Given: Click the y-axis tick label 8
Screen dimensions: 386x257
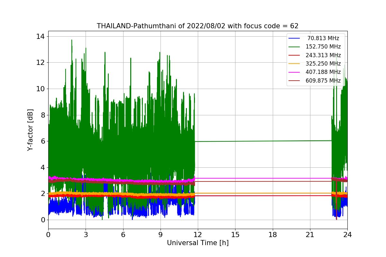Looking at the screenshot, I should [43, 115].
